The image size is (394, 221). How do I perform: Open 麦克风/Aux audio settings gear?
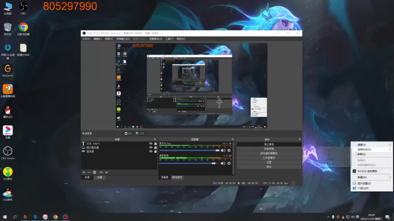[229, 150]
